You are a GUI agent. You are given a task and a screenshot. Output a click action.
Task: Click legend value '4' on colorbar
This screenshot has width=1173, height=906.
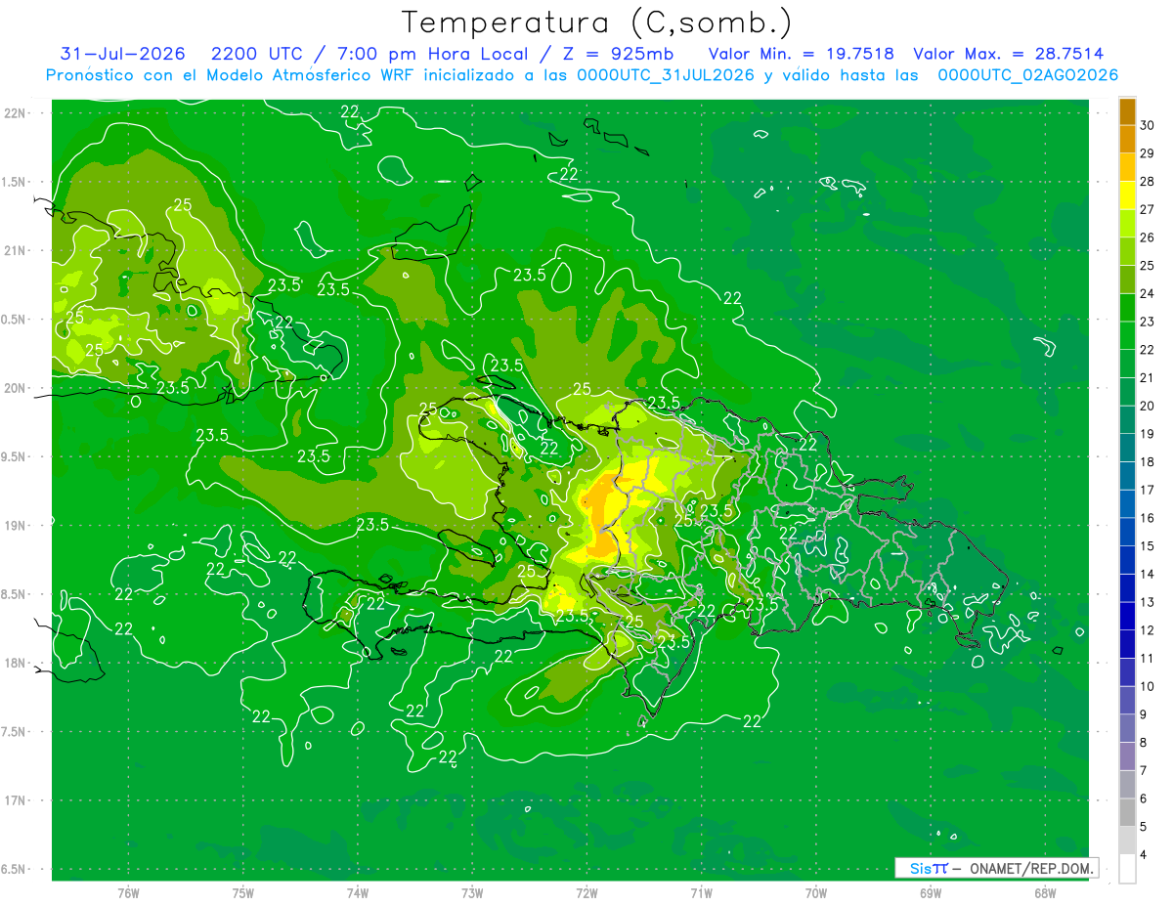(1145, 856)
